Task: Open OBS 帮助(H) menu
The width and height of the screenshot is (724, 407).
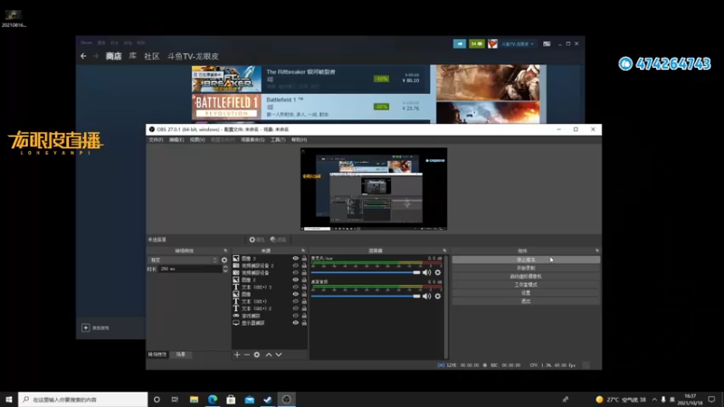Action: [x=300, y=139]
